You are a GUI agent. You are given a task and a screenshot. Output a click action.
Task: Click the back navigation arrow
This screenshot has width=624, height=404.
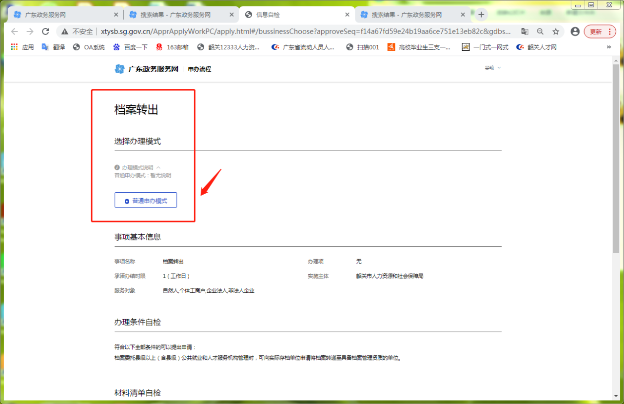point(14,32)
